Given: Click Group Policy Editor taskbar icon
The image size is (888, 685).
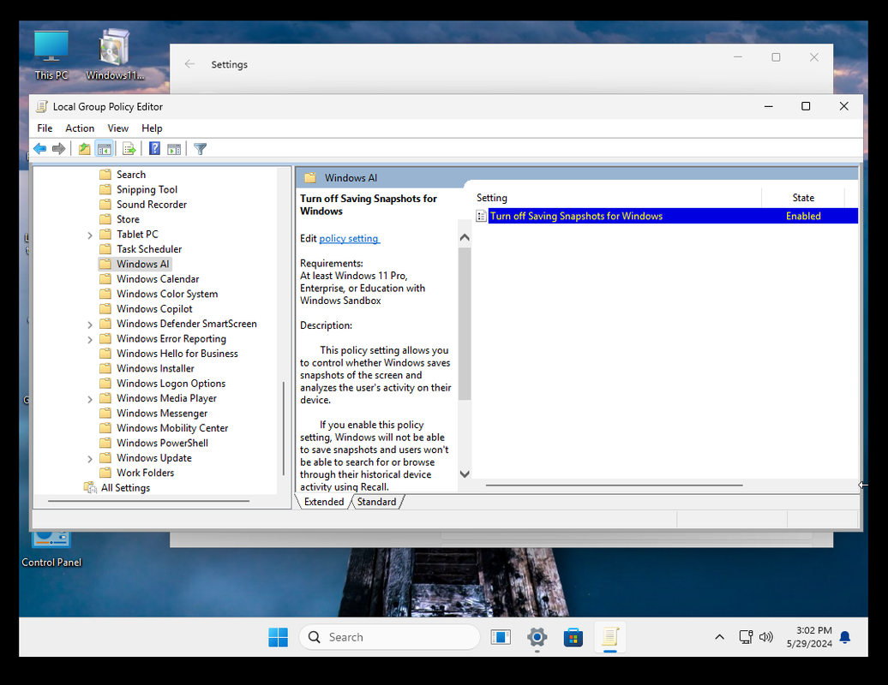Looking at the screenshot, I should (610, 638).
